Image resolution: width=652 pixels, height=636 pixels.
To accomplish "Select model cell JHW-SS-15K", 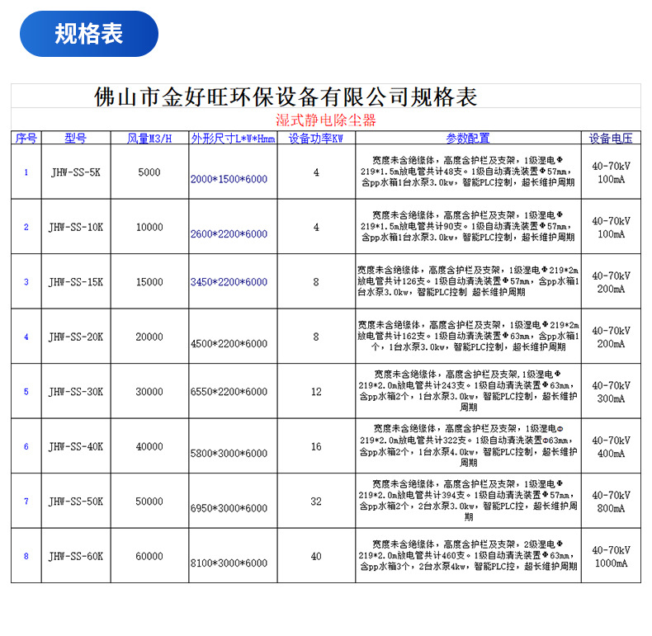I will (x=76, y=282).
